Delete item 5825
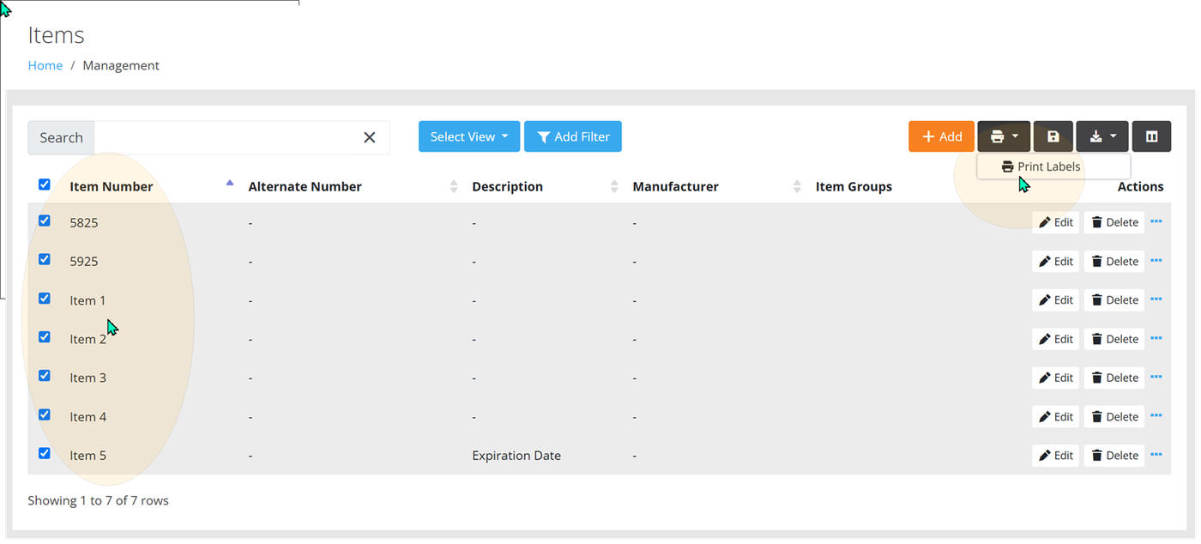 (x=1114, y=222)
